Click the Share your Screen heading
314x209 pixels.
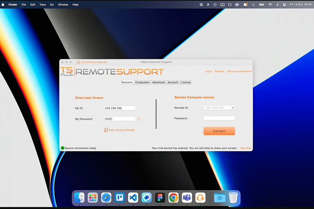coord(89,98)
